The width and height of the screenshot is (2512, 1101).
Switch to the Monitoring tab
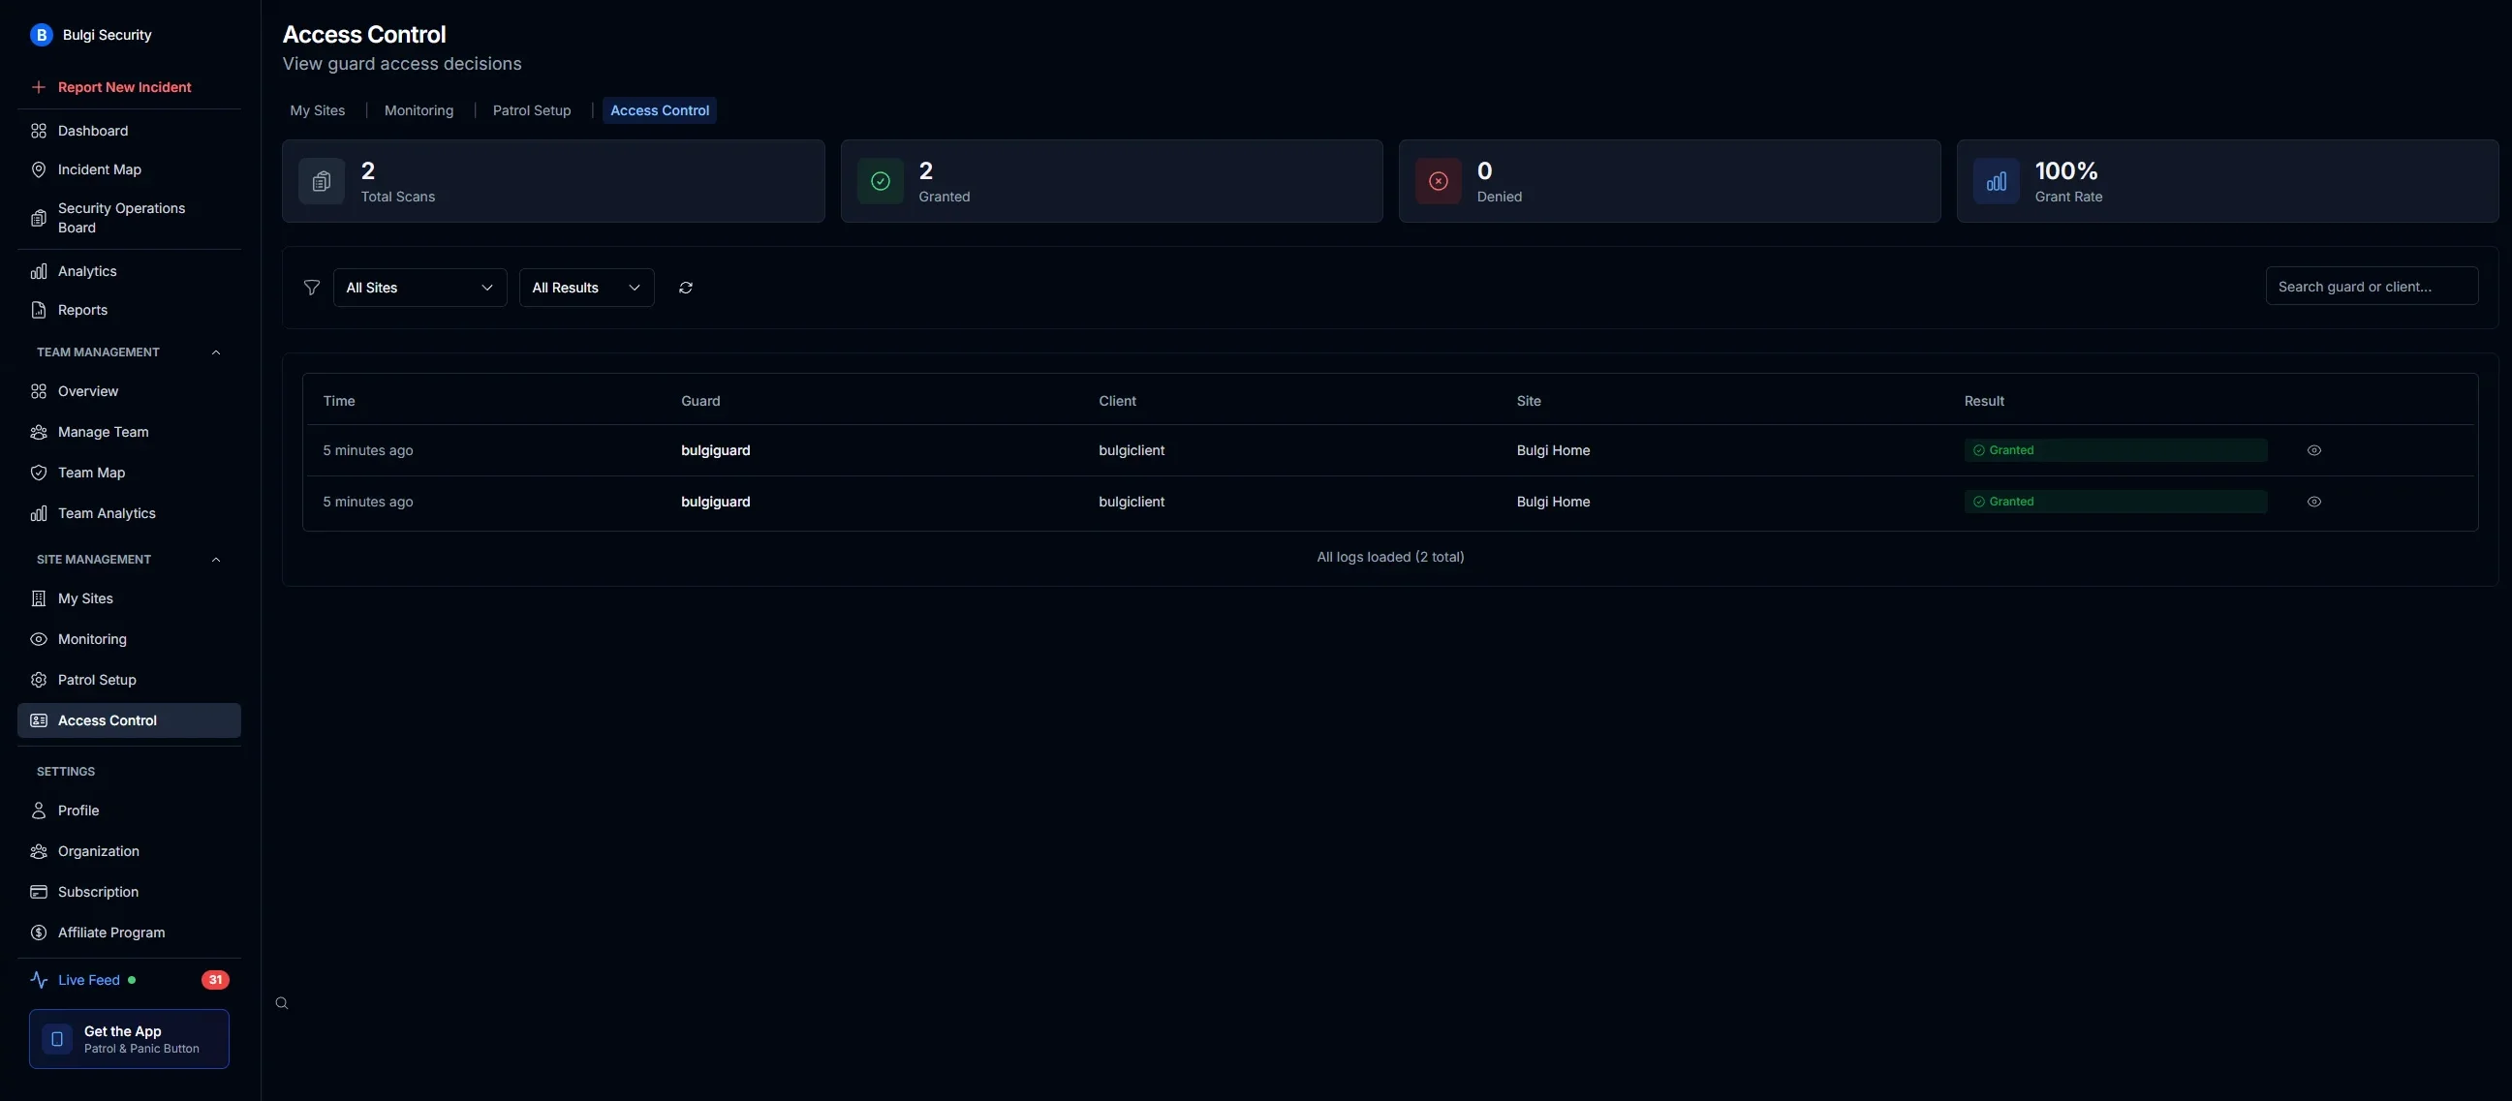point(419,110)
